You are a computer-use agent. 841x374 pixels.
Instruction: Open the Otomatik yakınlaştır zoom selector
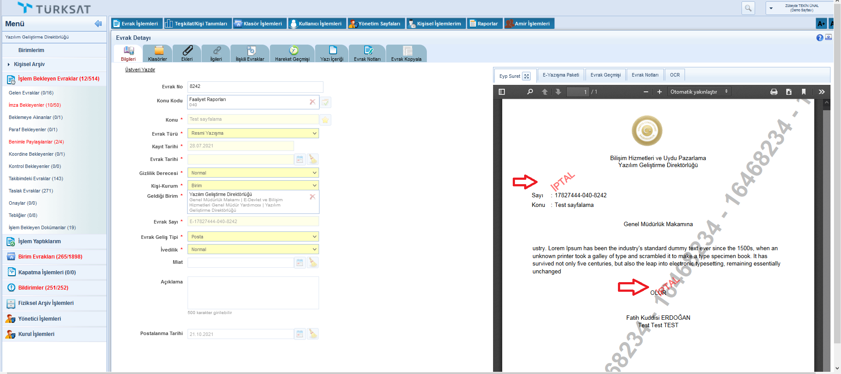tap(699, 92)
